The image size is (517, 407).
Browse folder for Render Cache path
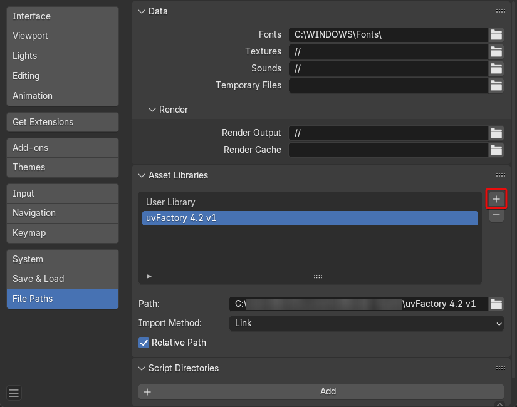496,150
